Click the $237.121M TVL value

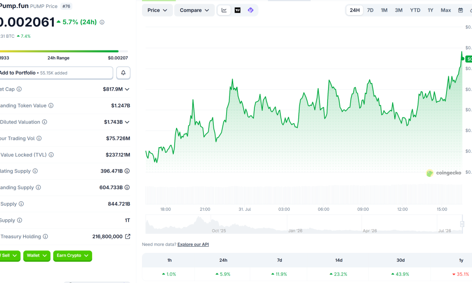pyautogui.click(x=118, y=155)
